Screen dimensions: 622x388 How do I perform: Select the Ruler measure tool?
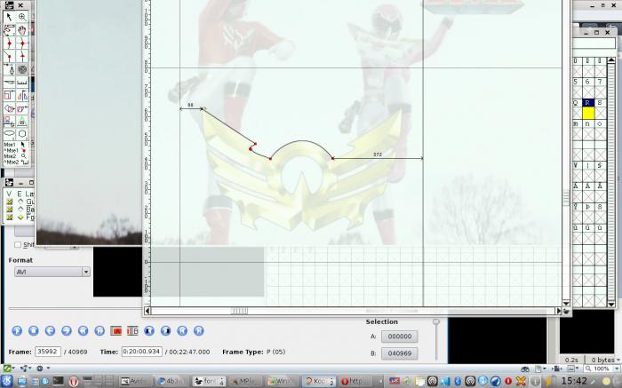coord(22,83)
